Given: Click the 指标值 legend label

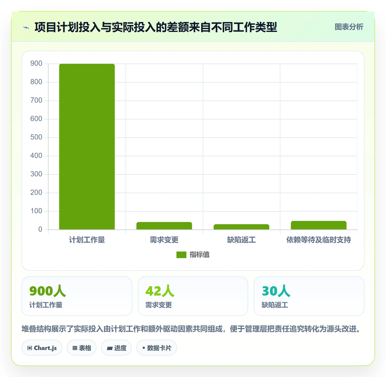Looking at the screenshot, I should coord(200,255).
